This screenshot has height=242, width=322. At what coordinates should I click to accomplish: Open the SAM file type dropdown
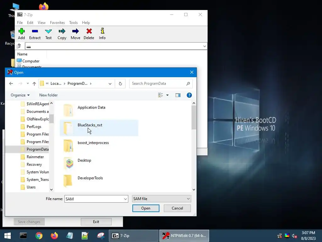pyautogui.click(x=161, y=199)
